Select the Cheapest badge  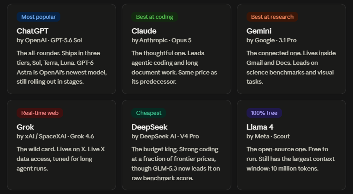(x=148, y=113)
